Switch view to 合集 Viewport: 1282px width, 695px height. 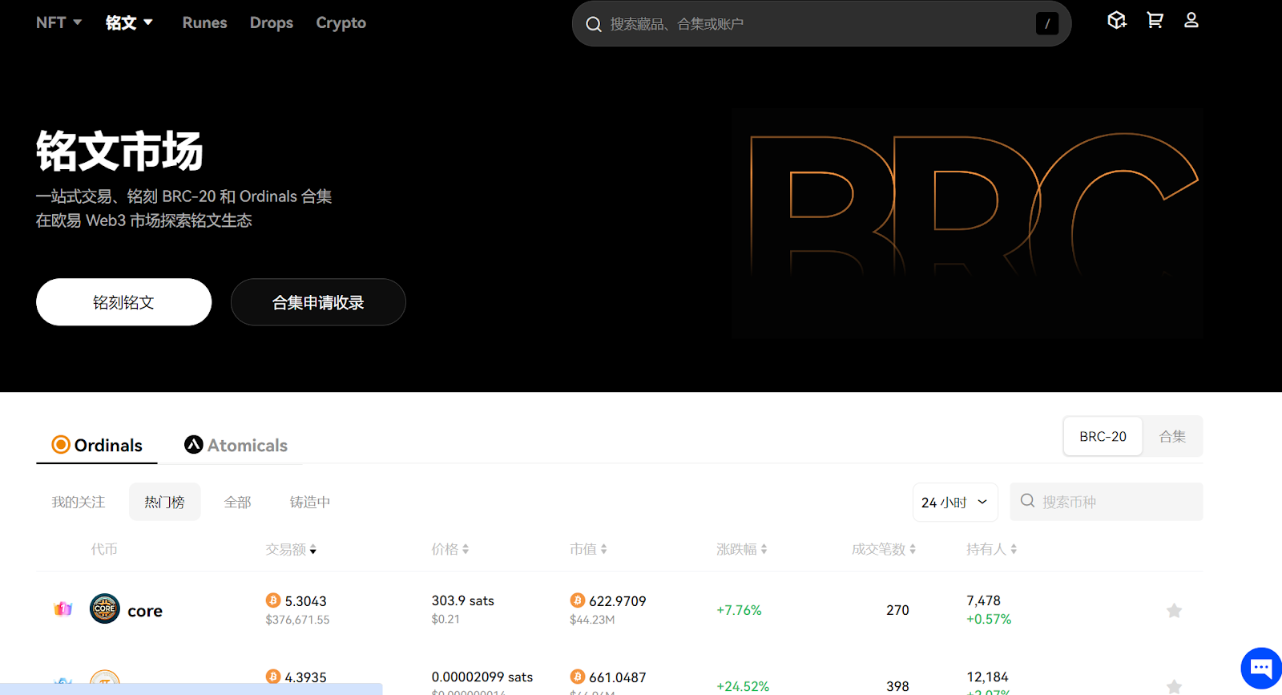[x=1172, y=436]
